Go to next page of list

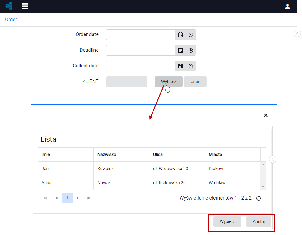pyautogui.click(x=78, y=198)
